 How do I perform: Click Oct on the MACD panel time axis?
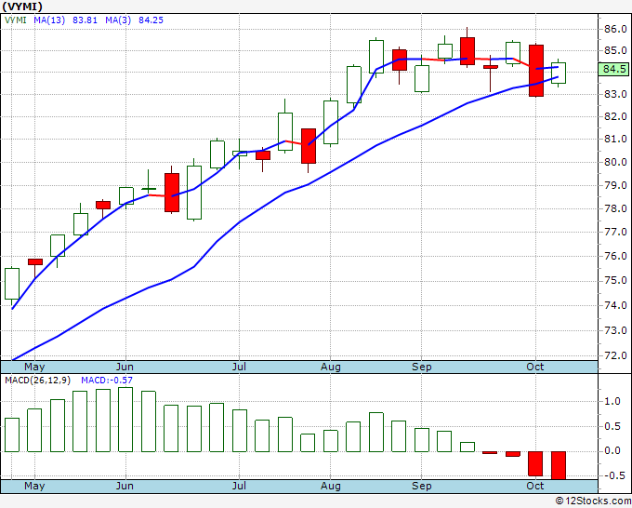534,487
